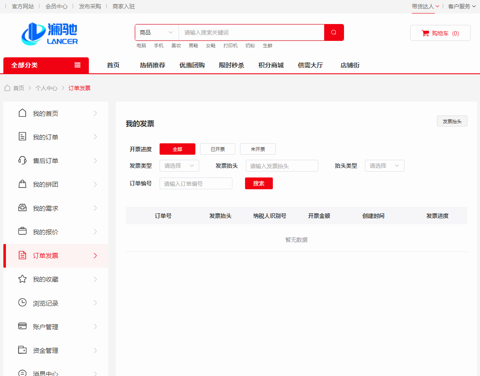Open the all-categories hamburger menu icon
Viewport: 480px width, 376px height.
click(77, 65)
